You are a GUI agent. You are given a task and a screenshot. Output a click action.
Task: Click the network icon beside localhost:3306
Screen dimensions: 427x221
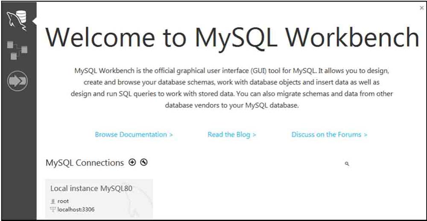point(53,209)
